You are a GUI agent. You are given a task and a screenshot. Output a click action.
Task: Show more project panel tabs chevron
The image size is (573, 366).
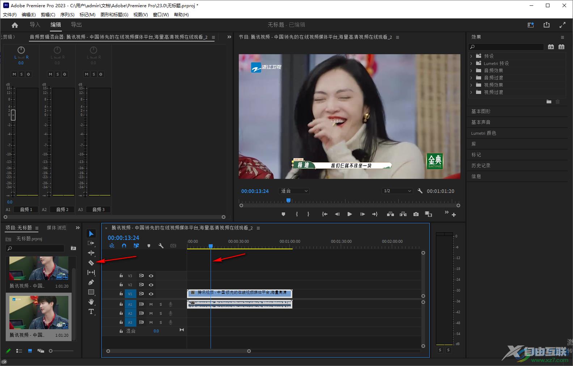point(78,228)
